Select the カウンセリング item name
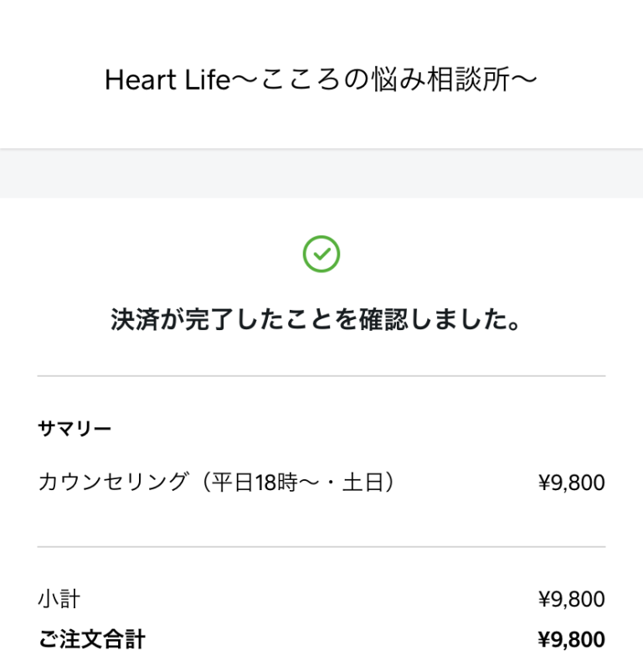This screenshot has width=643, height=661. pyautogui.click(x=112, y=482)
